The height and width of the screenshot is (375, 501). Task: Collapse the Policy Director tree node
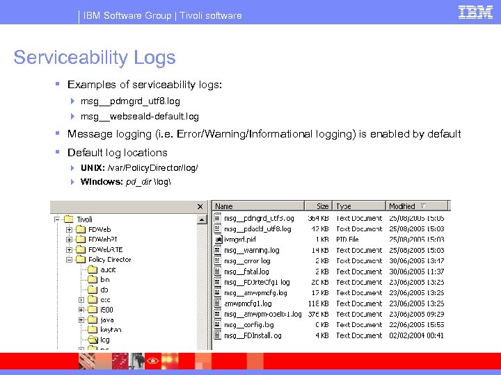click(69, 260)
